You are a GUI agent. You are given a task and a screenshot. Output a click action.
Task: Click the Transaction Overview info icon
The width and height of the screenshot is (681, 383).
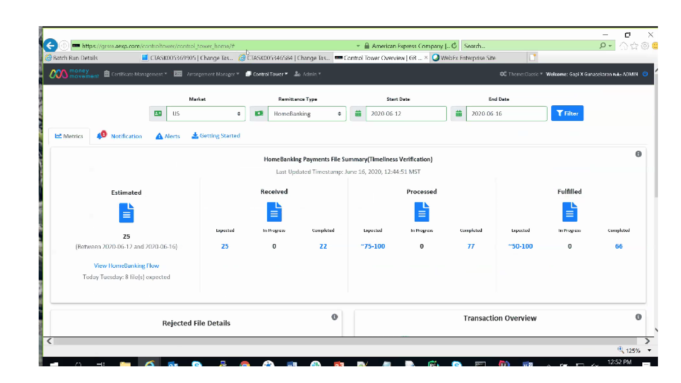click(638, 317)
